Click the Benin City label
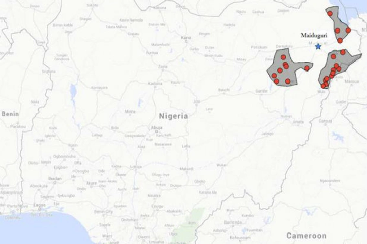Viewport: 367px width, 244px height. point(103,211)
